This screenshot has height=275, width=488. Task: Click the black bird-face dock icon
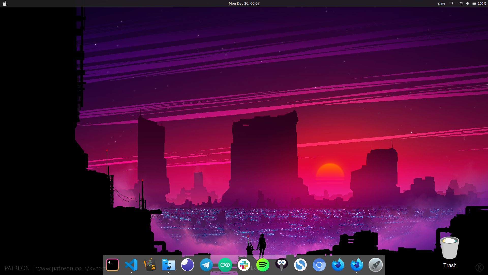point(282,265)
